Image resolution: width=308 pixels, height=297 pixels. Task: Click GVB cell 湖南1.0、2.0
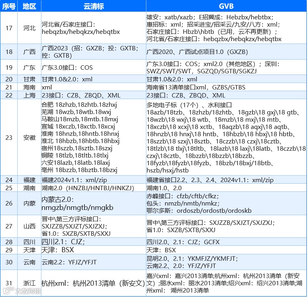[x=226, y=188]
